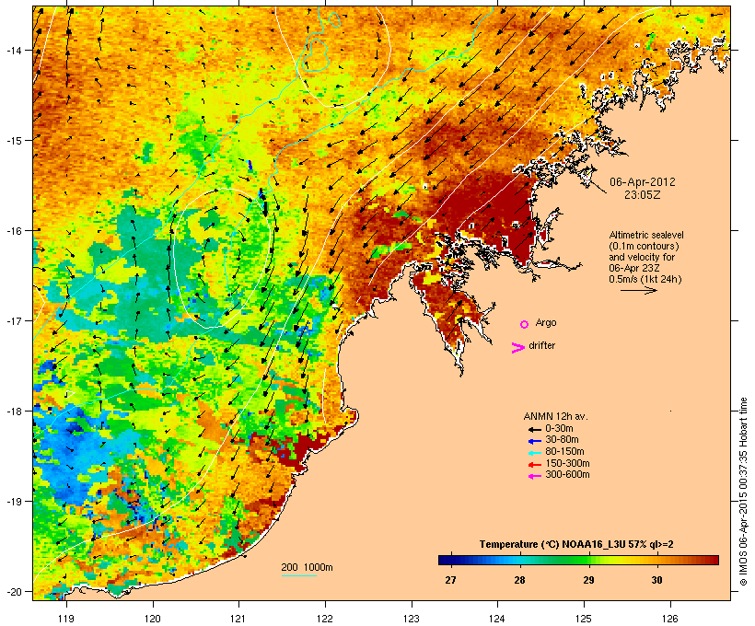Click the "and velocity for" text line
The width and height of the screenshot is (755, 626).
[642, 257]
